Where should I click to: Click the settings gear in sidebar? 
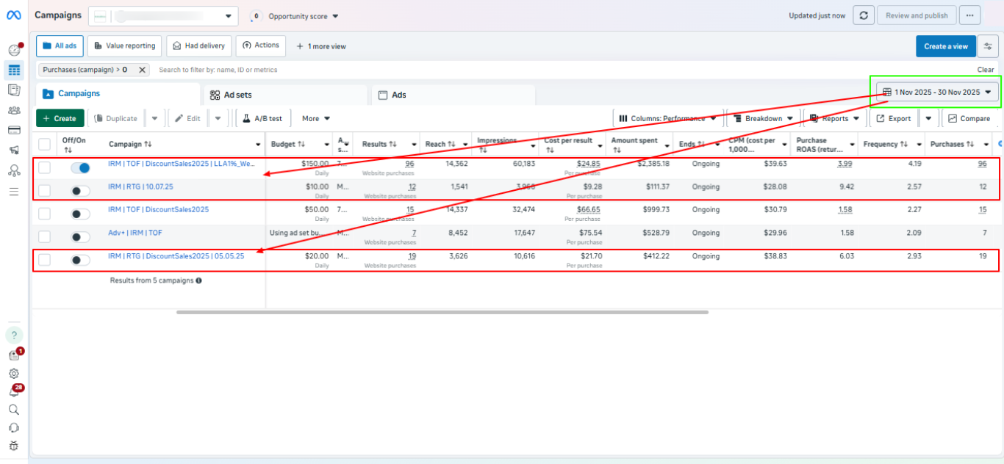pos(13,373)
